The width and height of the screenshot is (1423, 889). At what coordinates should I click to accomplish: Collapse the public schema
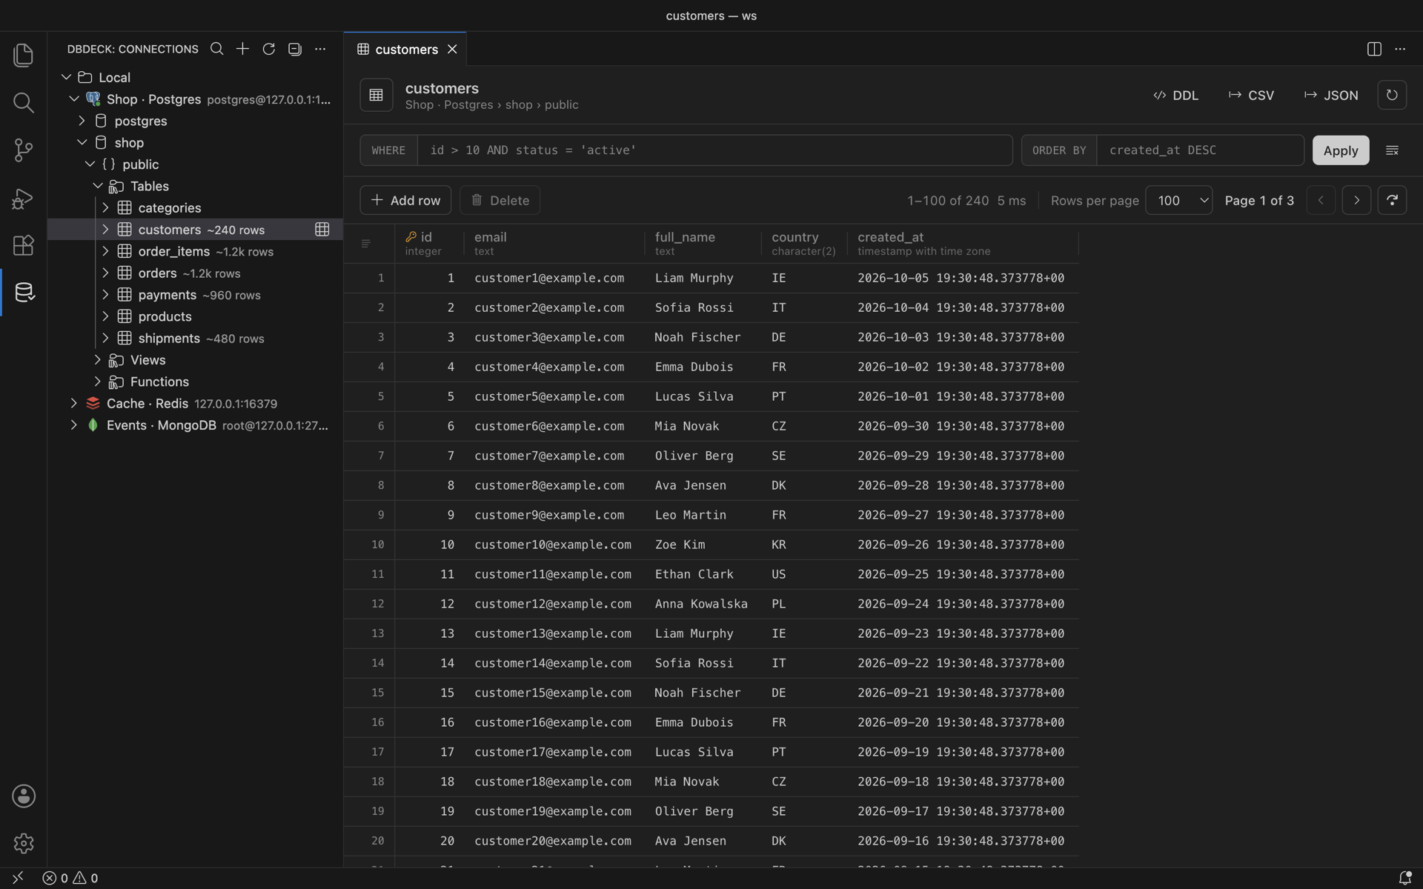90,164
